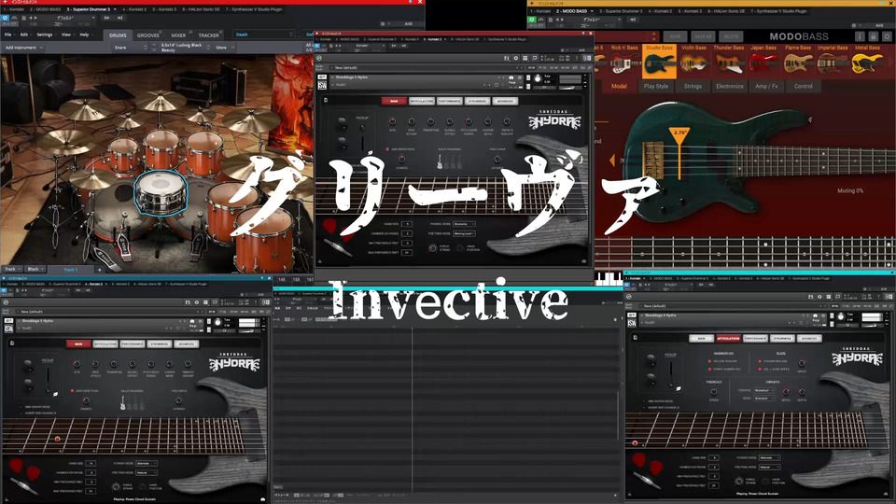Open the Add Instrument dropdown
Screen dimensions: 896x504
(23, 48)
